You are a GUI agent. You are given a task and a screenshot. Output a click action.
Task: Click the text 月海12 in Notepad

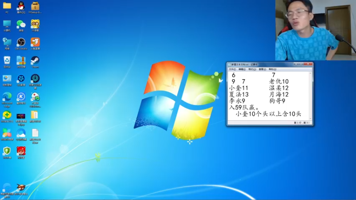[x=279, y=94]
